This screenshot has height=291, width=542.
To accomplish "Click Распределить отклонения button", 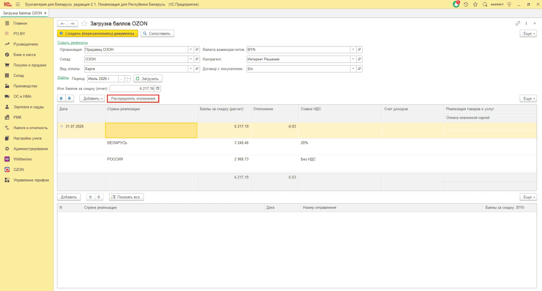I will (133, 98).
